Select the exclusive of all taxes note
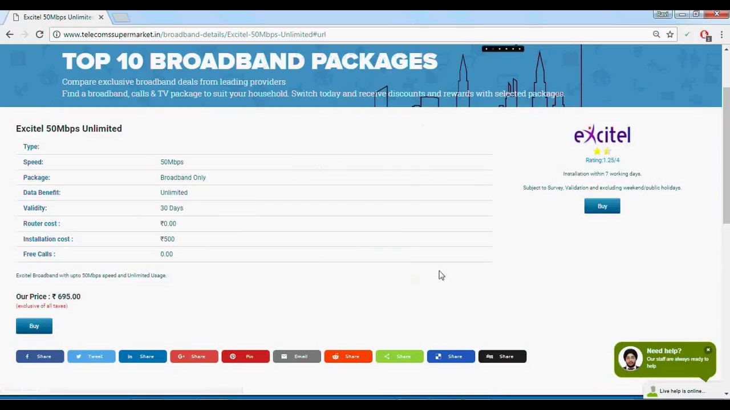Screen dimensions: 730x410 point(42,306)
